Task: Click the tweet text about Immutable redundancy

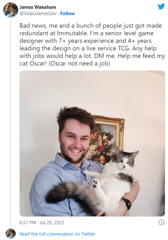Action: [92, 44]
